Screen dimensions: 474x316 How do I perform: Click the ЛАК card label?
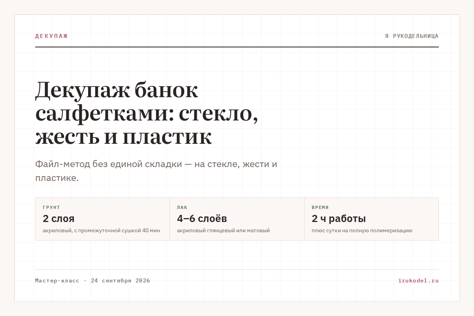click(182, 207)
